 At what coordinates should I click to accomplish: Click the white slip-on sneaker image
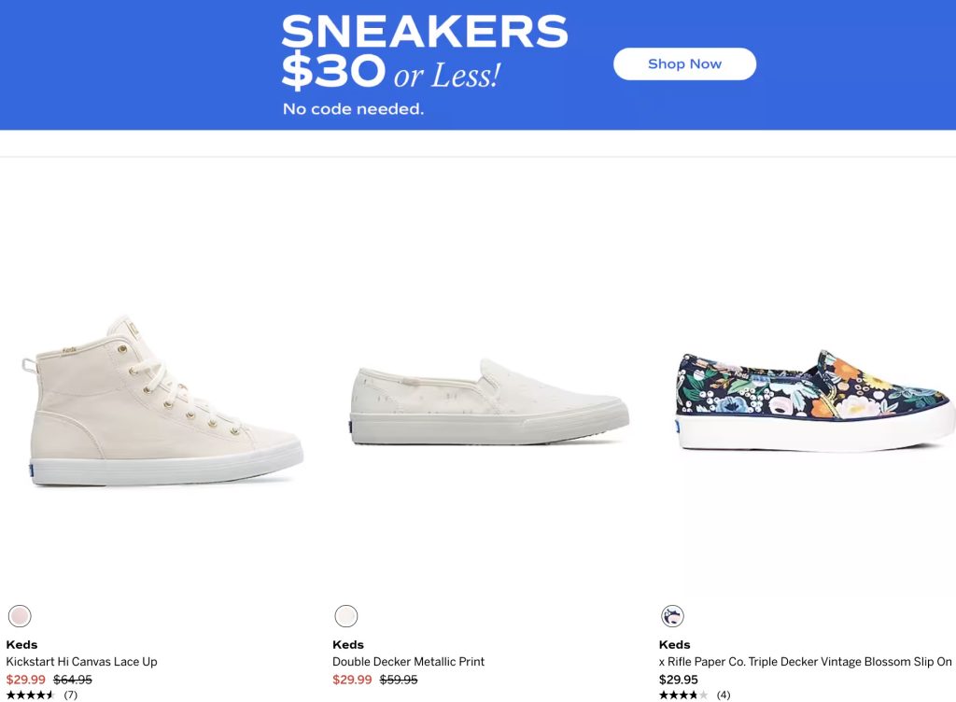pos(489,403)
